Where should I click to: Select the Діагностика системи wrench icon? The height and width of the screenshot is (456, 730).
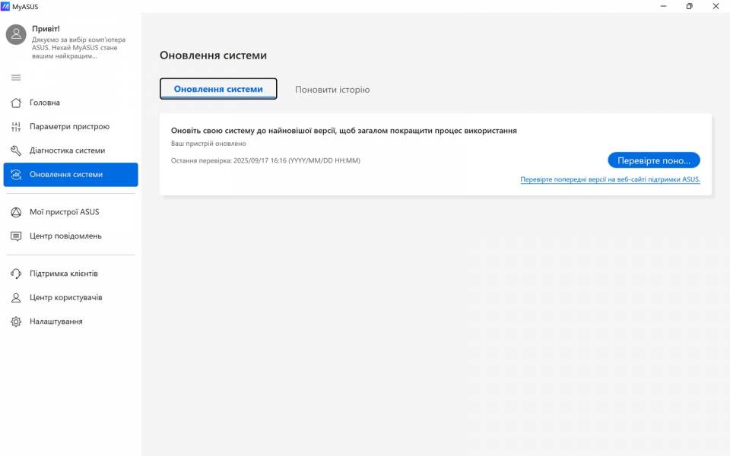(x=16, y=150)
